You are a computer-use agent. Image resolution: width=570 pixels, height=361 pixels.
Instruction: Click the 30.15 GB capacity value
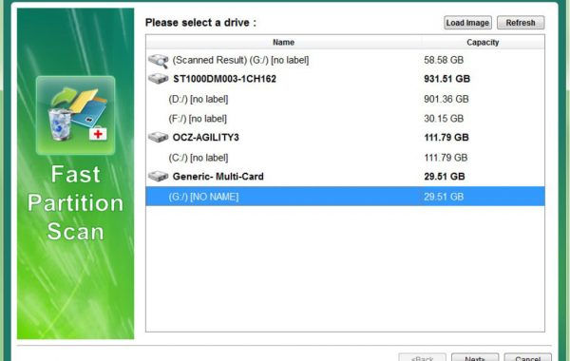tap(444, 119)
